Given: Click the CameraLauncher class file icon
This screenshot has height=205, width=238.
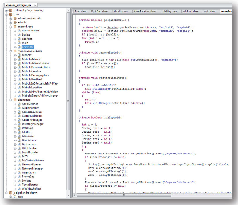Looking at the screenshot, I should coord(19,112).
